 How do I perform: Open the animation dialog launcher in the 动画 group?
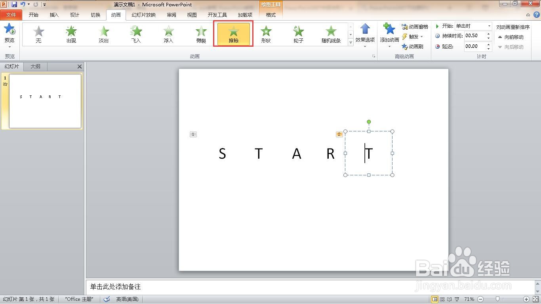point(373,57)
